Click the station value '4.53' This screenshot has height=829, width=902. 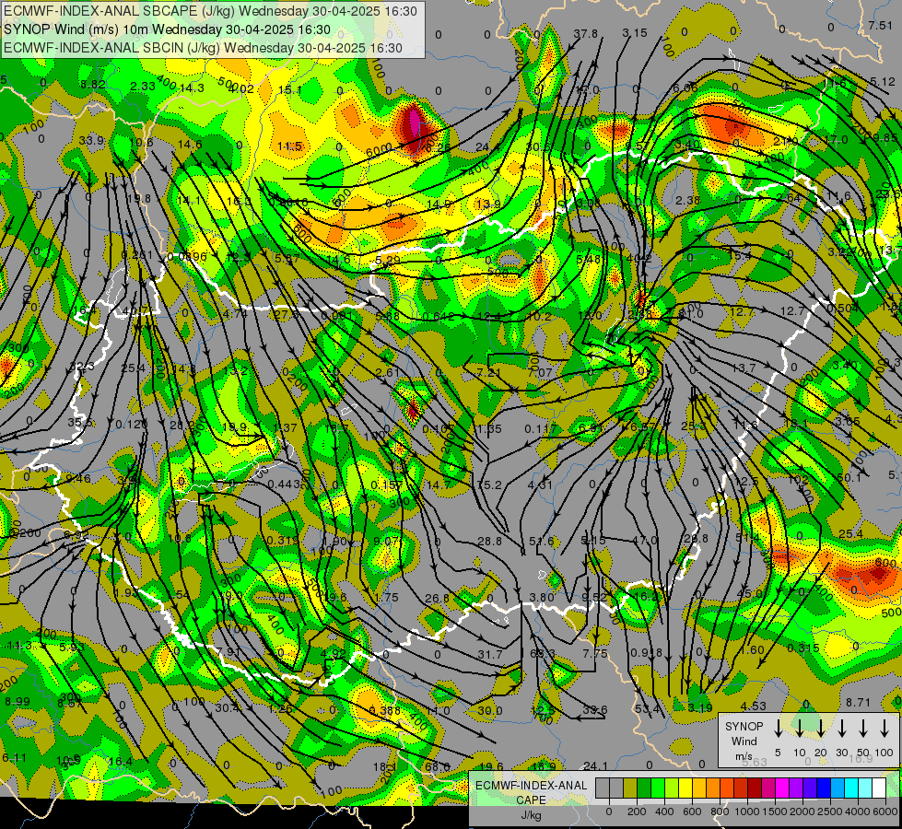[753, 706]
